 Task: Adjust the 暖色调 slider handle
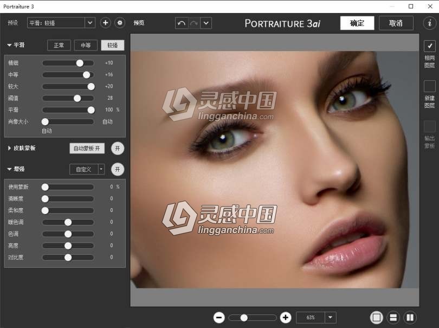[68, 222]
